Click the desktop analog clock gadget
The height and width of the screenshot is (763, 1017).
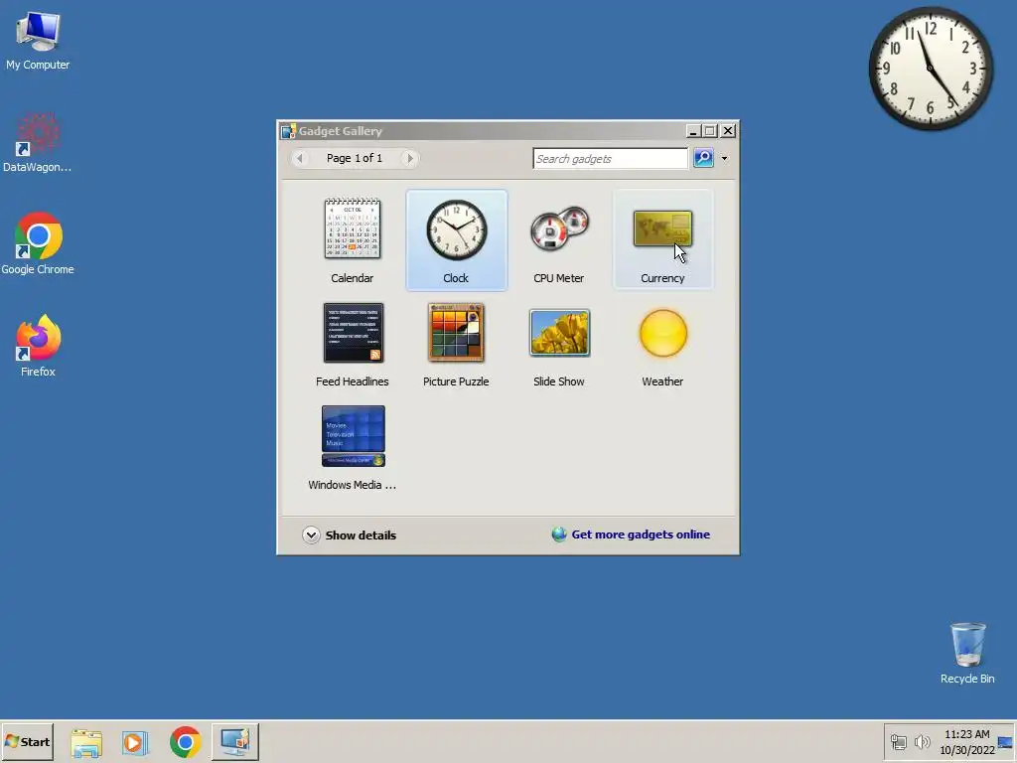point(930,69)
